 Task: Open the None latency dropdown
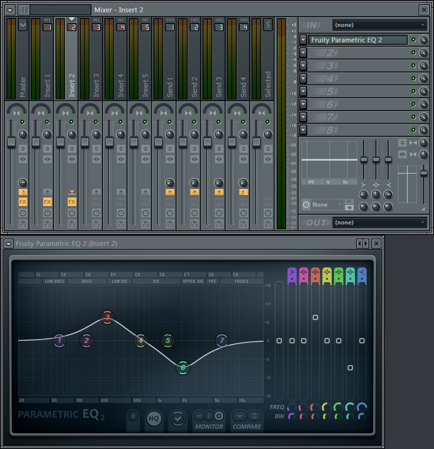327,205
